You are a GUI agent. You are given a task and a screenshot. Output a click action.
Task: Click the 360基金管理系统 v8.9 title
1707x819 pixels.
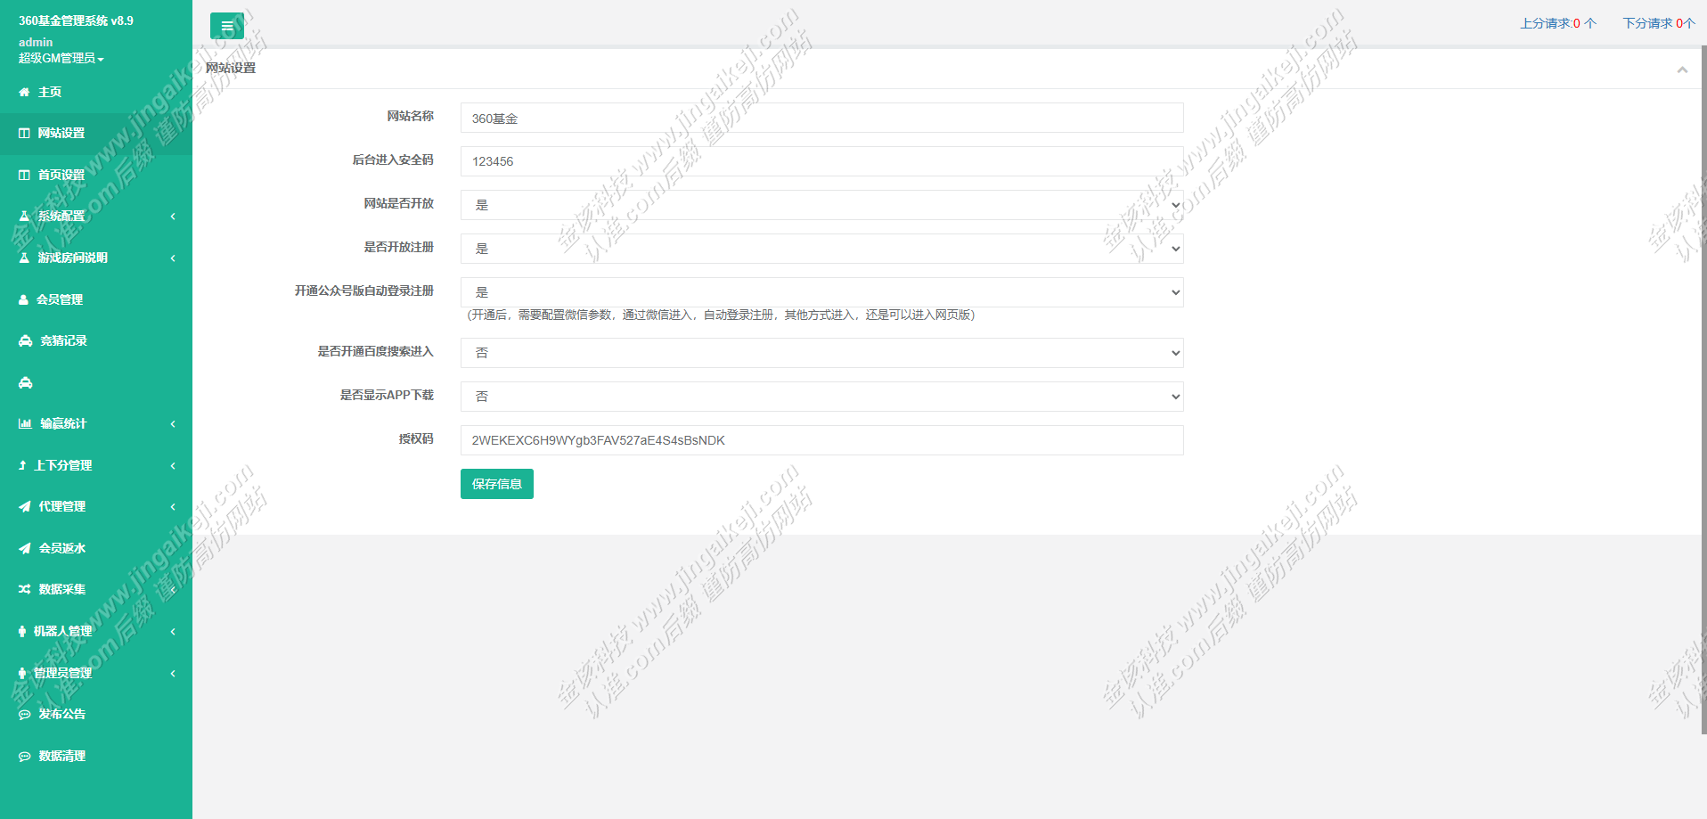(x=76, y=20)
